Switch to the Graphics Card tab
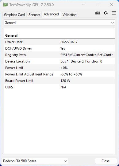This screenshot has height=166, width=119. (14, 15)
